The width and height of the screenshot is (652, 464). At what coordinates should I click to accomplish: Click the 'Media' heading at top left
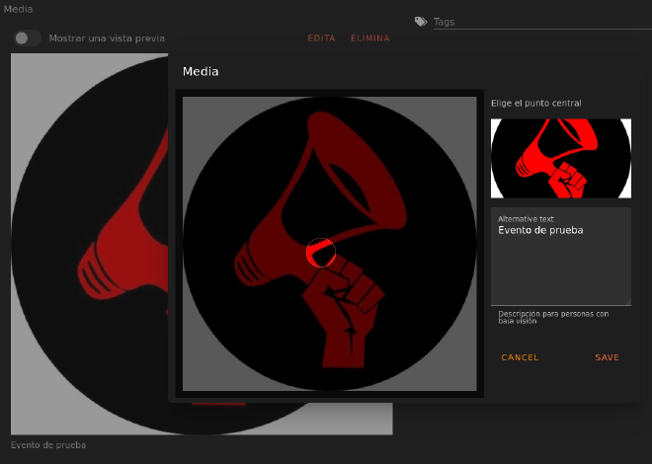(18, 9)
